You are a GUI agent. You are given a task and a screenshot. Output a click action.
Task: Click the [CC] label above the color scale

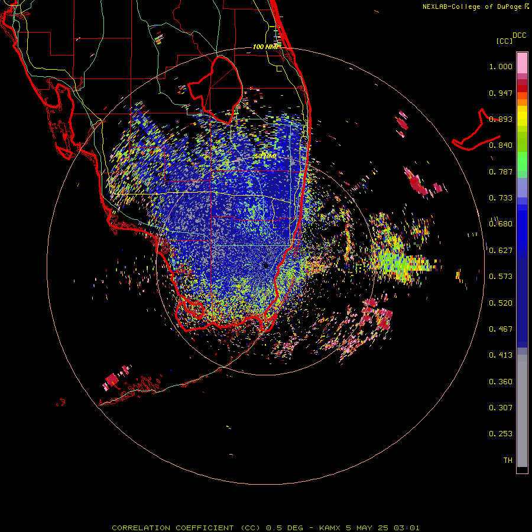(x=504, y=41)
